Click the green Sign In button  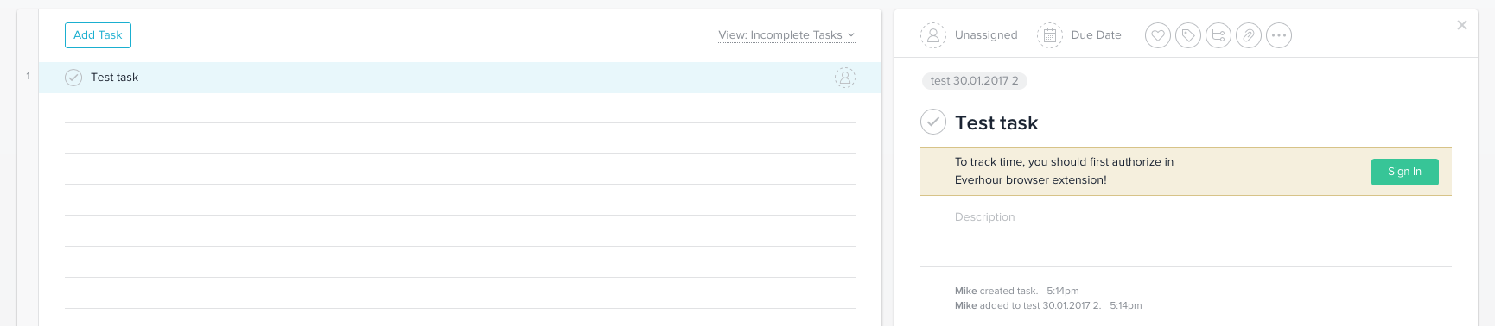(1404, 172)
